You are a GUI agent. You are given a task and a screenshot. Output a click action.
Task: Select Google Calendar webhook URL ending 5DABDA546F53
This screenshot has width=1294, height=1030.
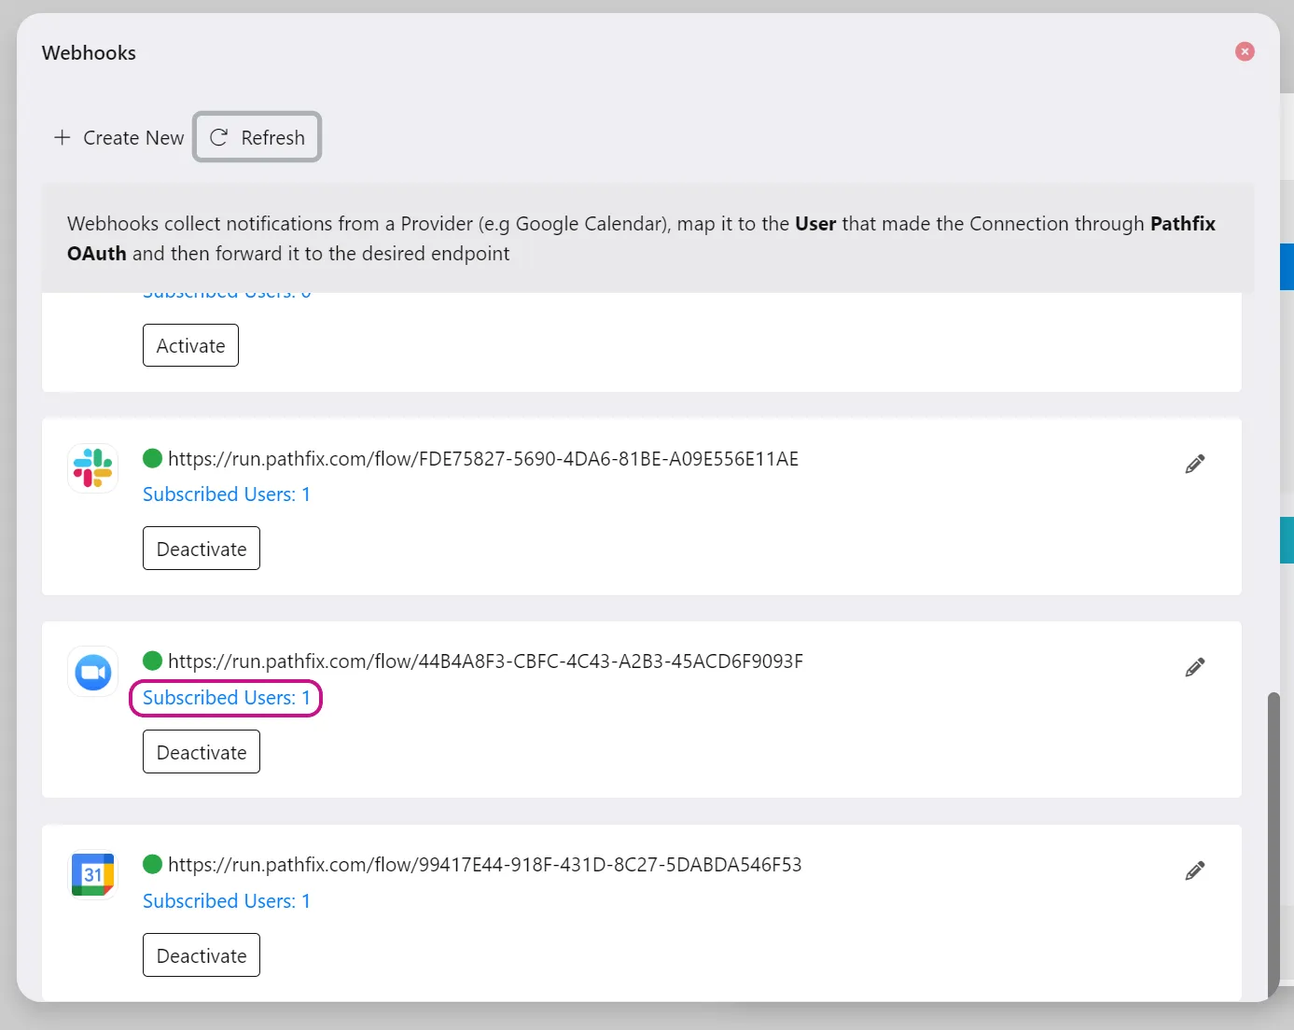pyautogui.click(x=485, y=864)
